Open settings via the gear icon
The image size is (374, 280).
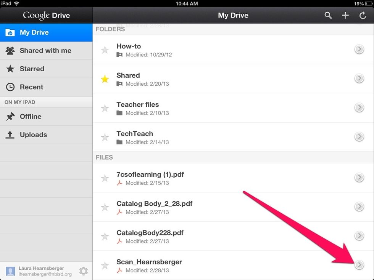click(x=83, y=271)
